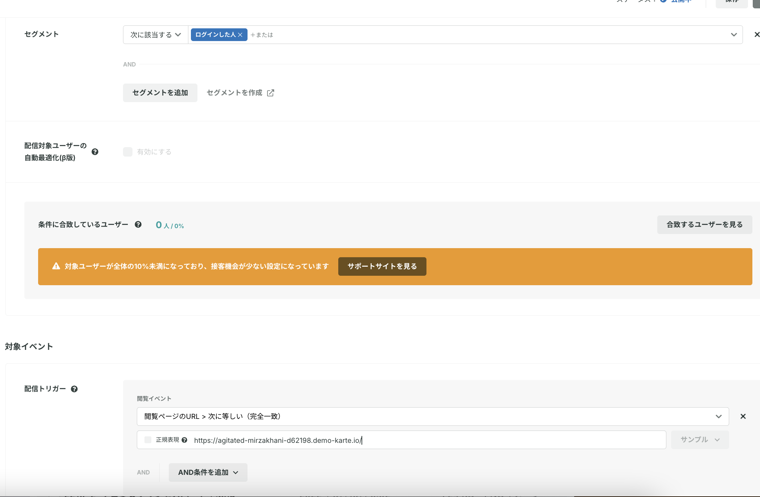
Task: Click the 0人/0% matched users count
Action: coord(169,225)
